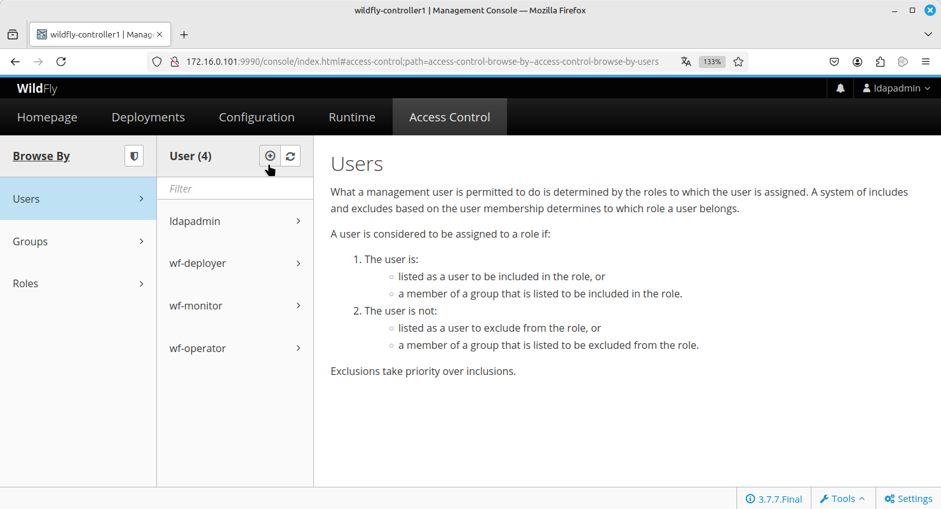Select Groups in Browse By list
The height and width of the screenshot is (509, 941).
click(78, 241)
